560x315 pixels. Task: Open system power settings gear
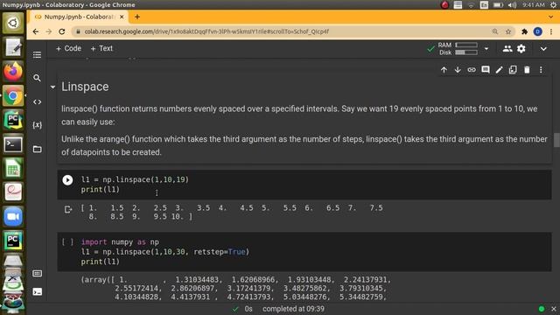point(554,5)
